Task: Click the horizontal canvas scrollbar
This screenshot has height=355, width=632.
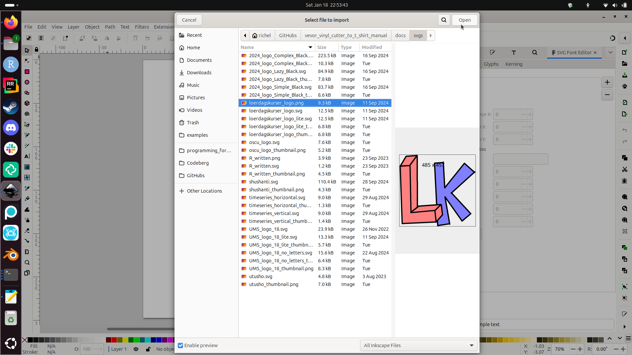Action: click(140, 329)
